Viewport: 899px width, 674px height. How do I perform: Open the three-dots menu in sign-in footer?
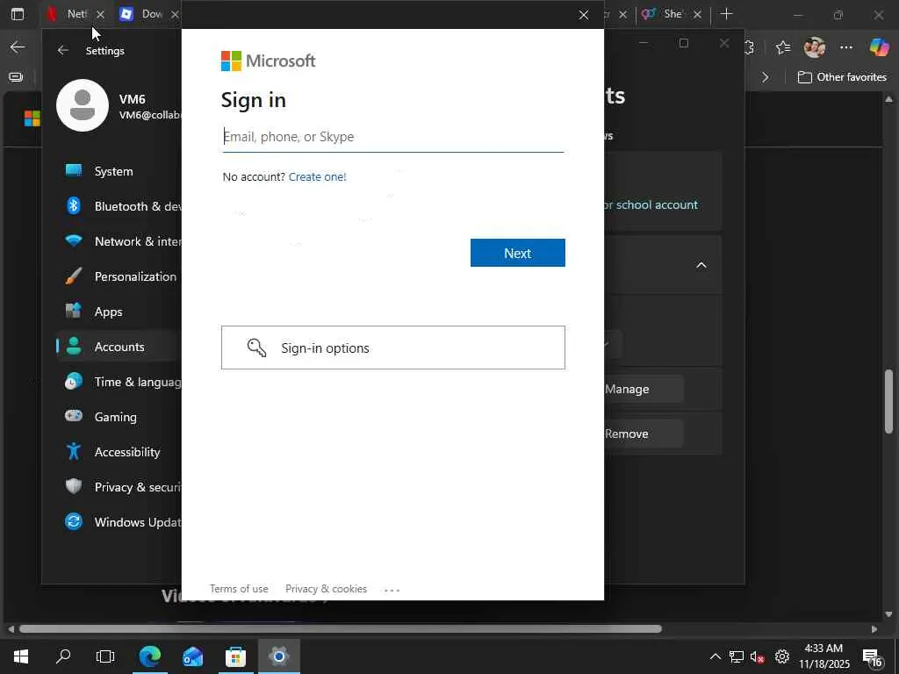click(x=392, y=590)
